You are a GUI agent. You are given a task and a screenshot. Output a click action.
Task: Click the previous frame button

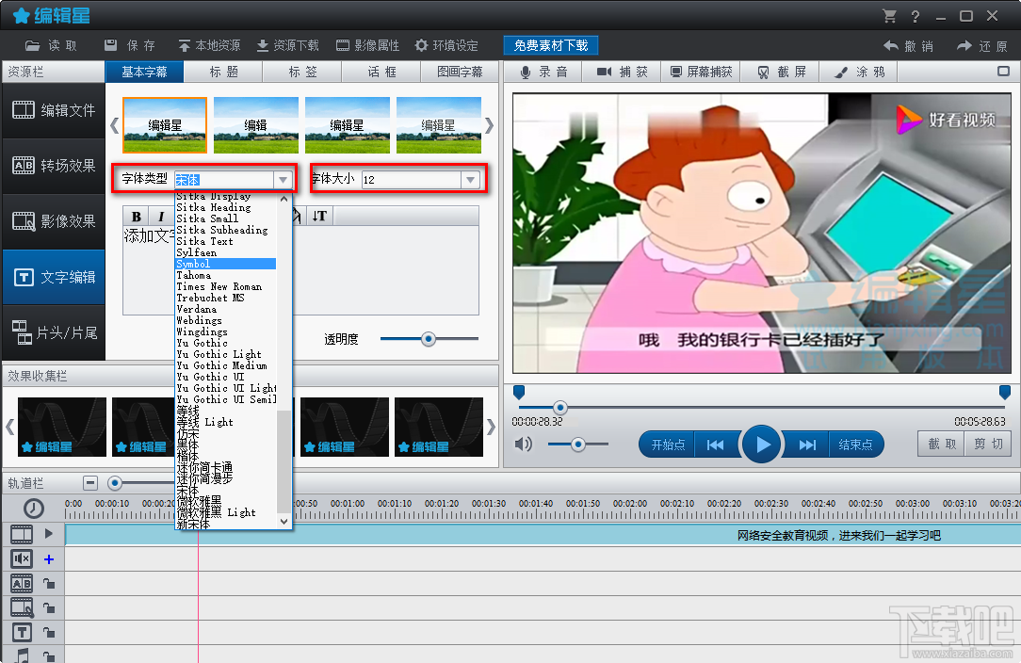[716, 445]
